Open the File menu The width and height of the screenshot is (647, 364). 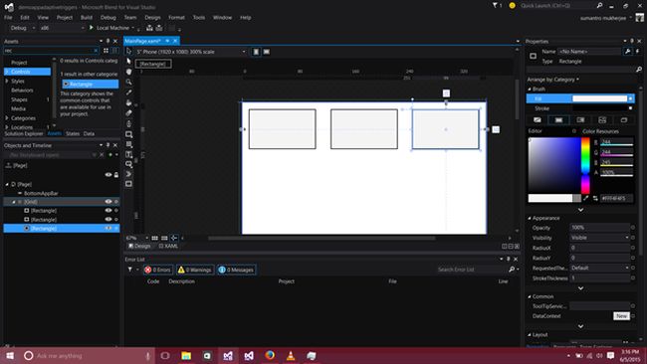8,17
